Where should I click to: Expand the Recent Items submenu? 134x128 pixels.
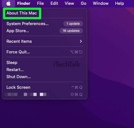(45, 41)
